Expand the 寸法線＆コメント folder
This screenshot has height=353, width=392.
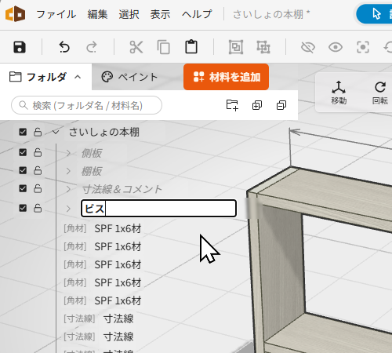[x=68, y=189]
